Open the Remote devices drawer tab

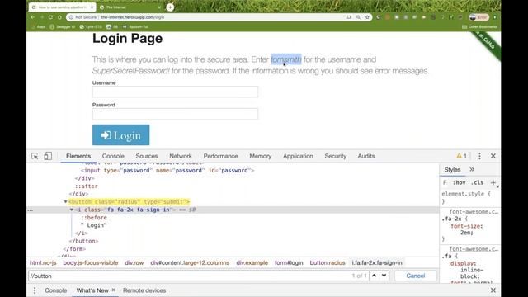tap(144, 290)
